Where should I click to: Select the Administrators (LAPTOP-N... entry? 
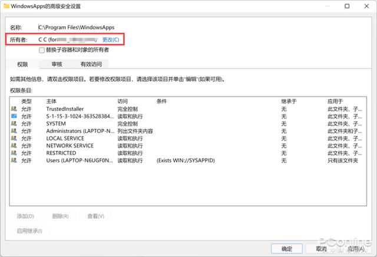pyautogui.click(x=188, y=131)
